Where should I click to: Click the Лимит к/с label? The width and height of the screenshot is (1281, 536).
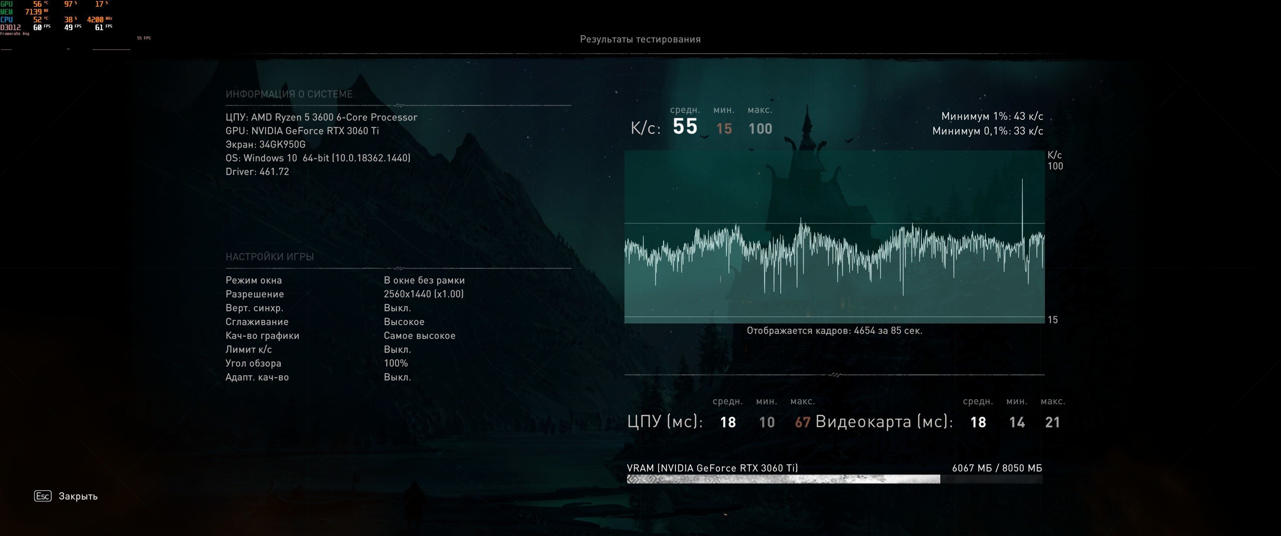point(249,350)
